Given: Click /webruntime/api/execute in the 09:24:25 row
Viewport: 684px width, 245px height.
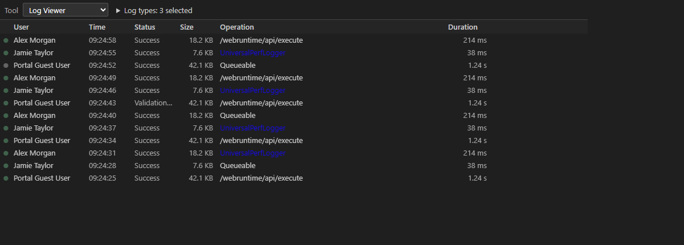Looking at the screenshot, I should coord(261,178).
